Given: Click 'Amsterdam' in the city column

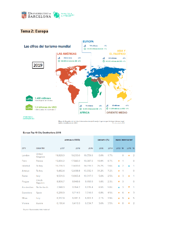Looking at the screenshot, I should pos(27,187).
